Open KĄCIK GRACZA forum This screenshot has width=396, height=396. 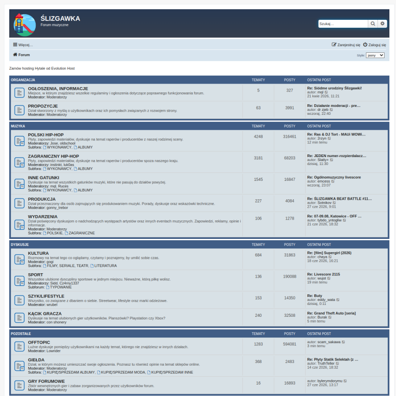click(45, 314)
